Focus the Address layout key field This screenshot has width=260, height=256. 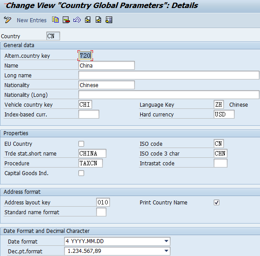pyautogui.click(x=103, y=202)
